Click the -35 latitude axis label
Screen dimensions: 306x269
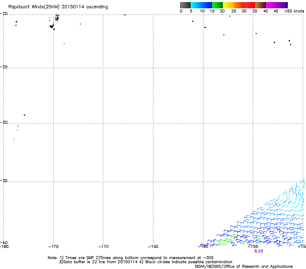[x=4, y=181]
